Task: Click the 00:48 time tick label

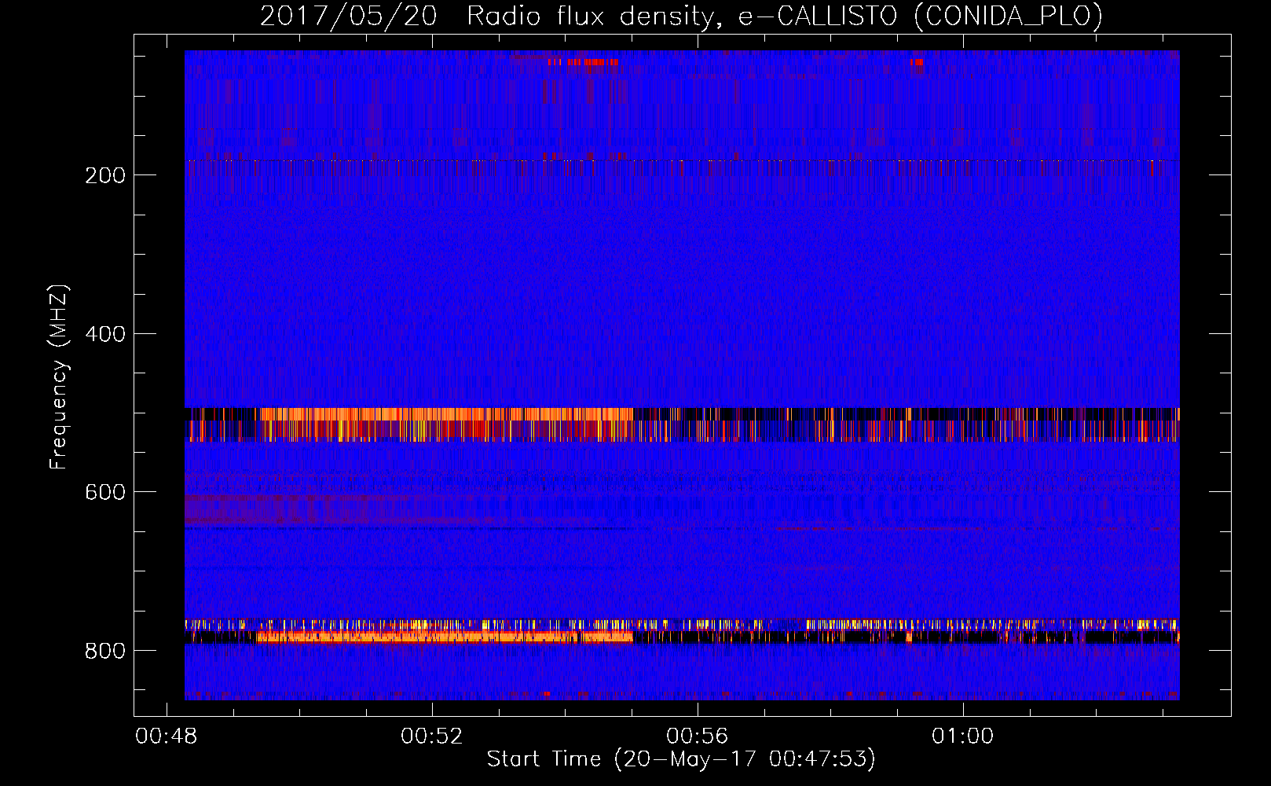Action: 167,736
